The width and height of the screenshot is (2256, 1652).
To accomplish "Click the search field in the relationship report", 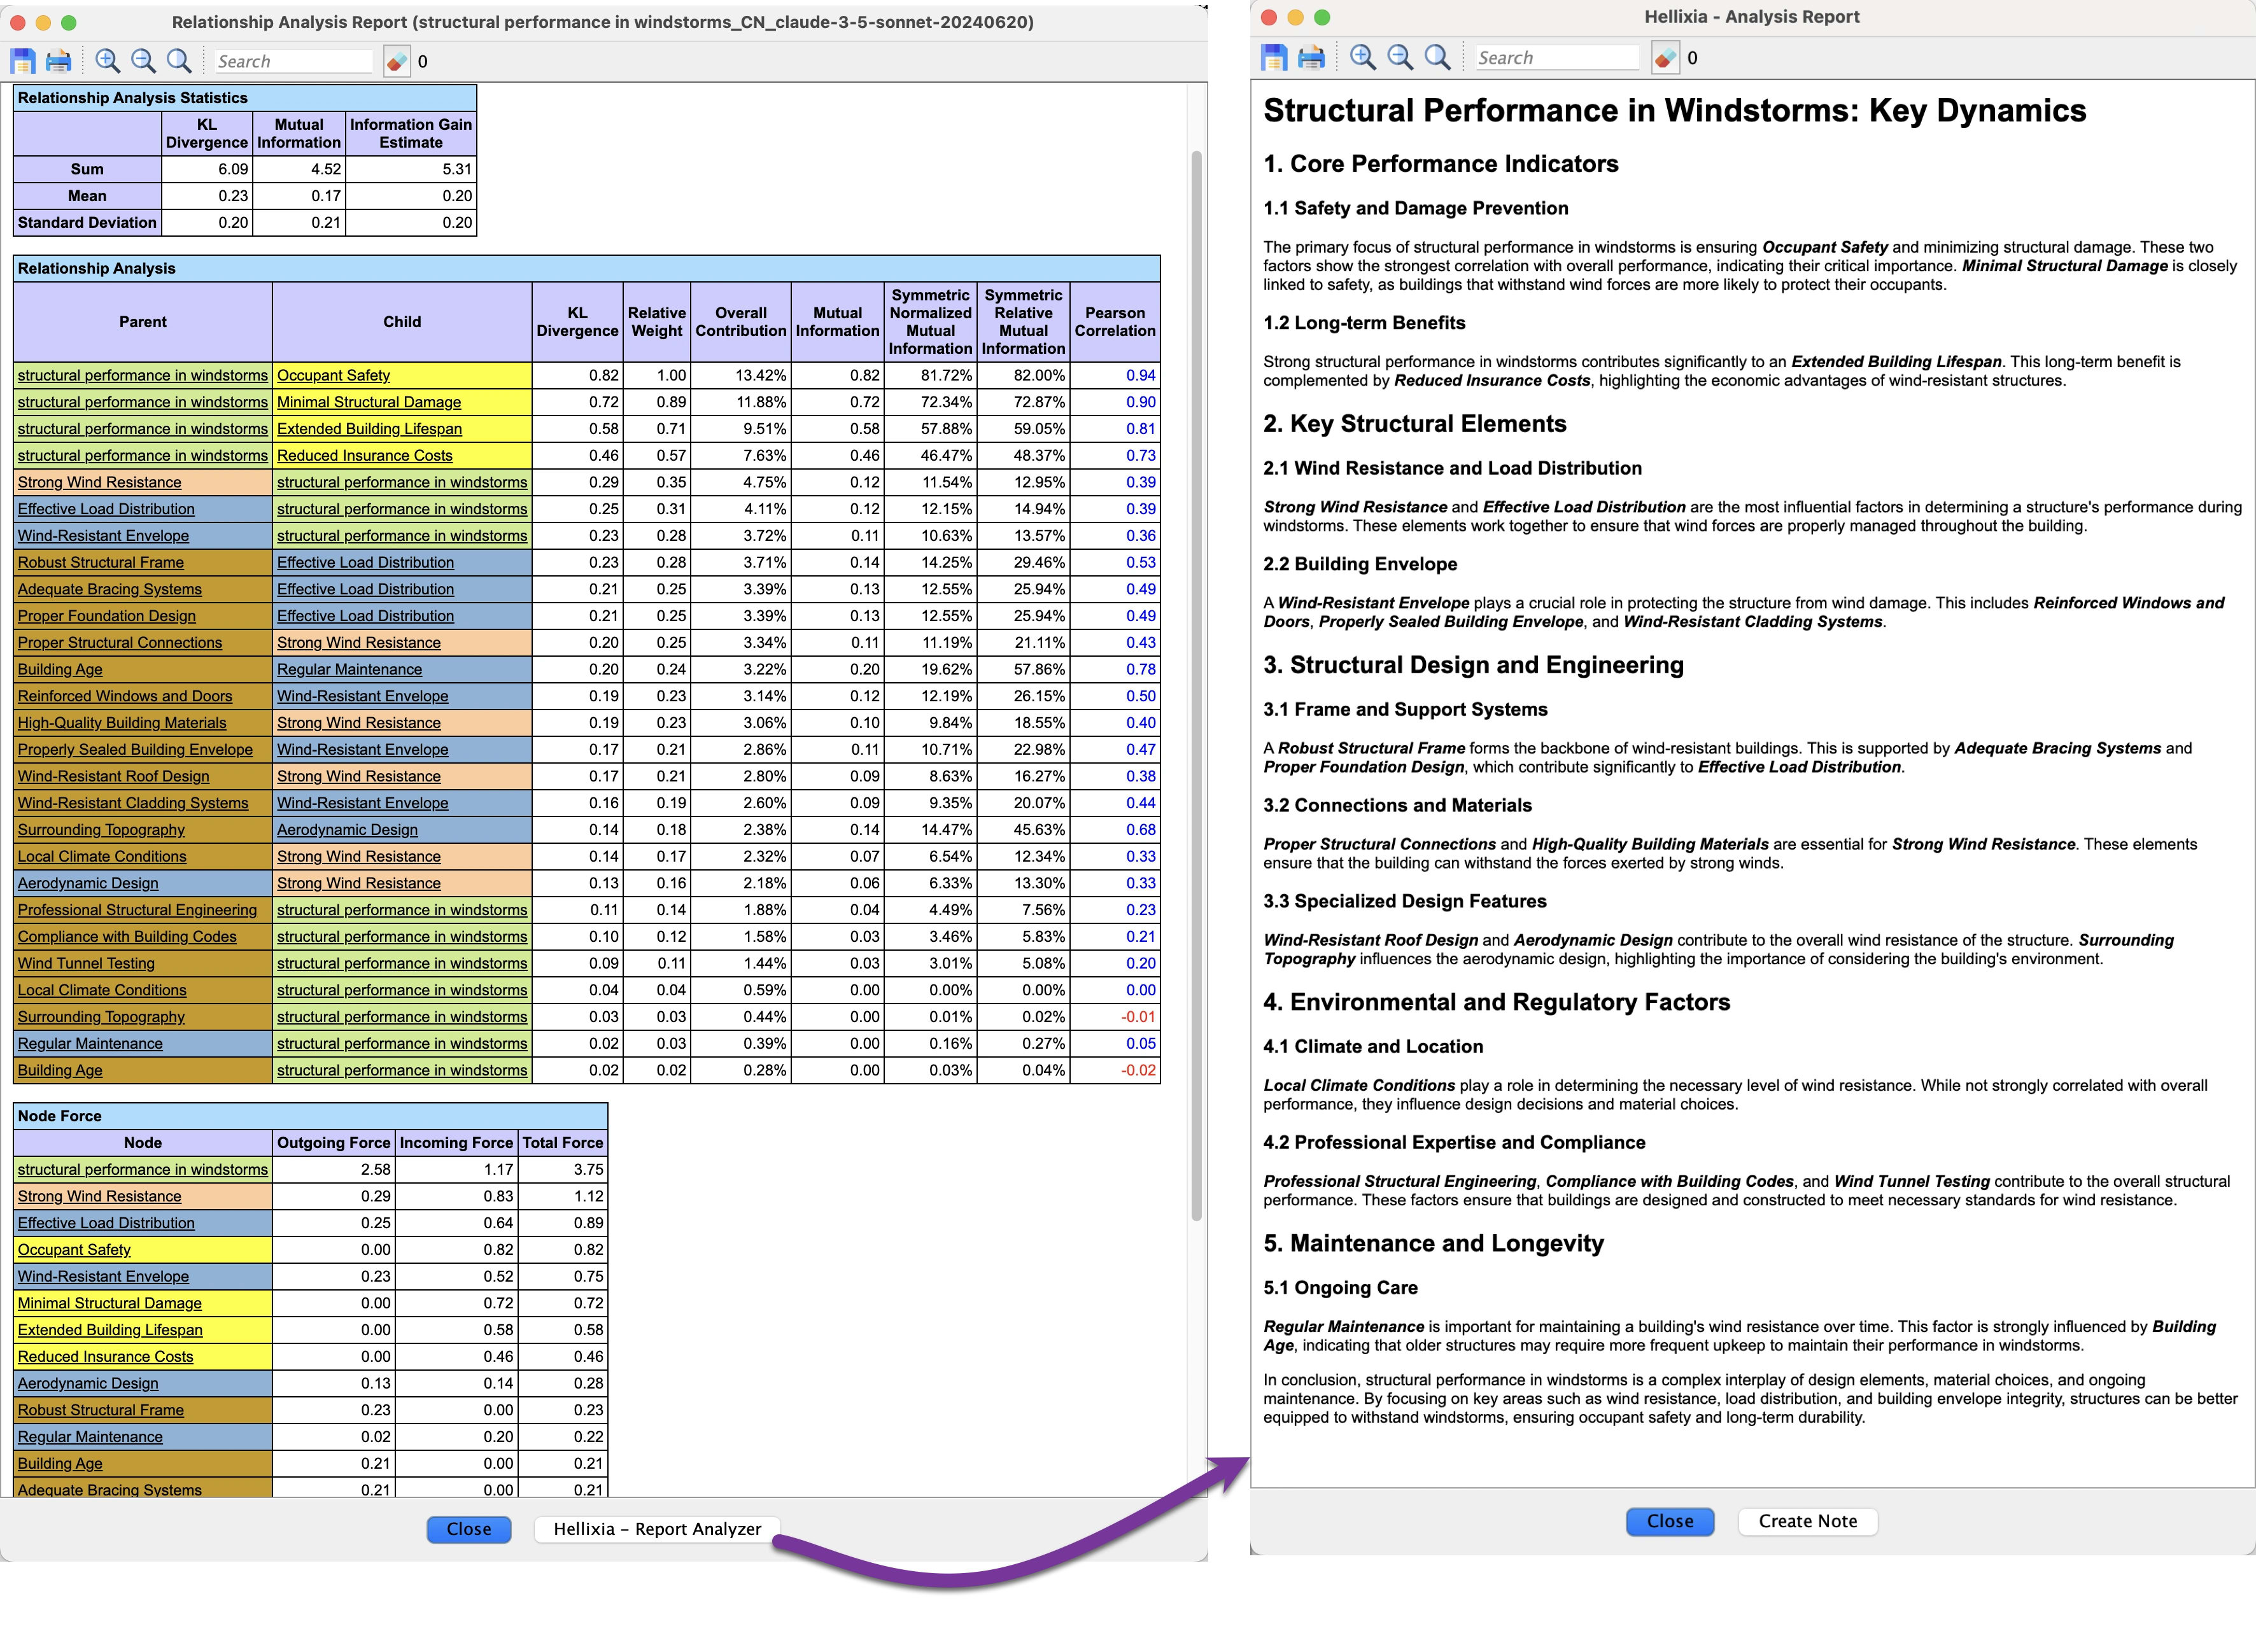I will point(293,60).
